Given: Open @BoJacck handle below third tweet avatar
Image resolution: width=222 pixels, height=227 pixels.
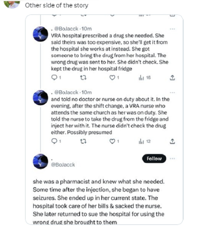Looking at the screenshot, I should click(63, 164).
